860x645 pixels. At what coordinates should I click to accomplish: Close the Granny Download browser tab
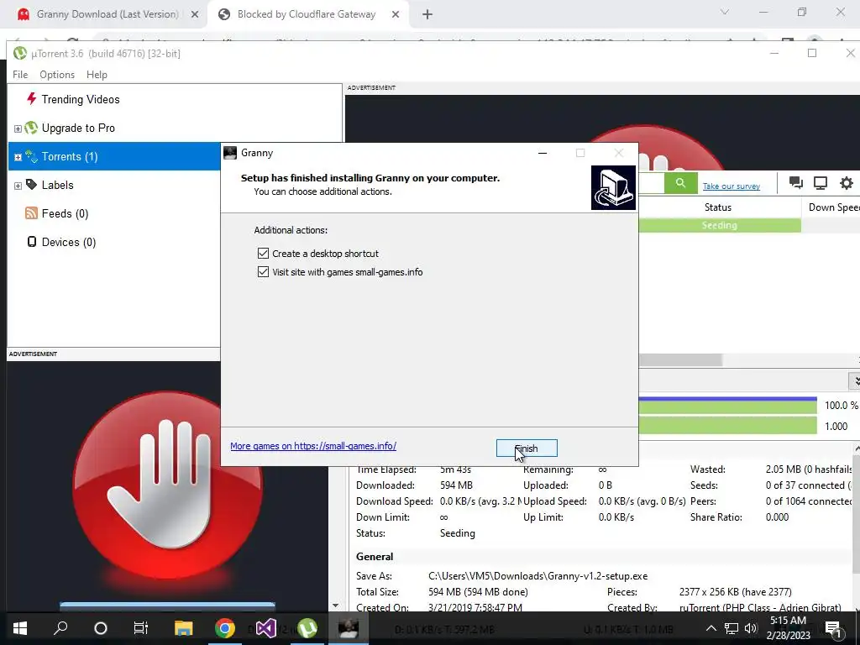[194, 15]
